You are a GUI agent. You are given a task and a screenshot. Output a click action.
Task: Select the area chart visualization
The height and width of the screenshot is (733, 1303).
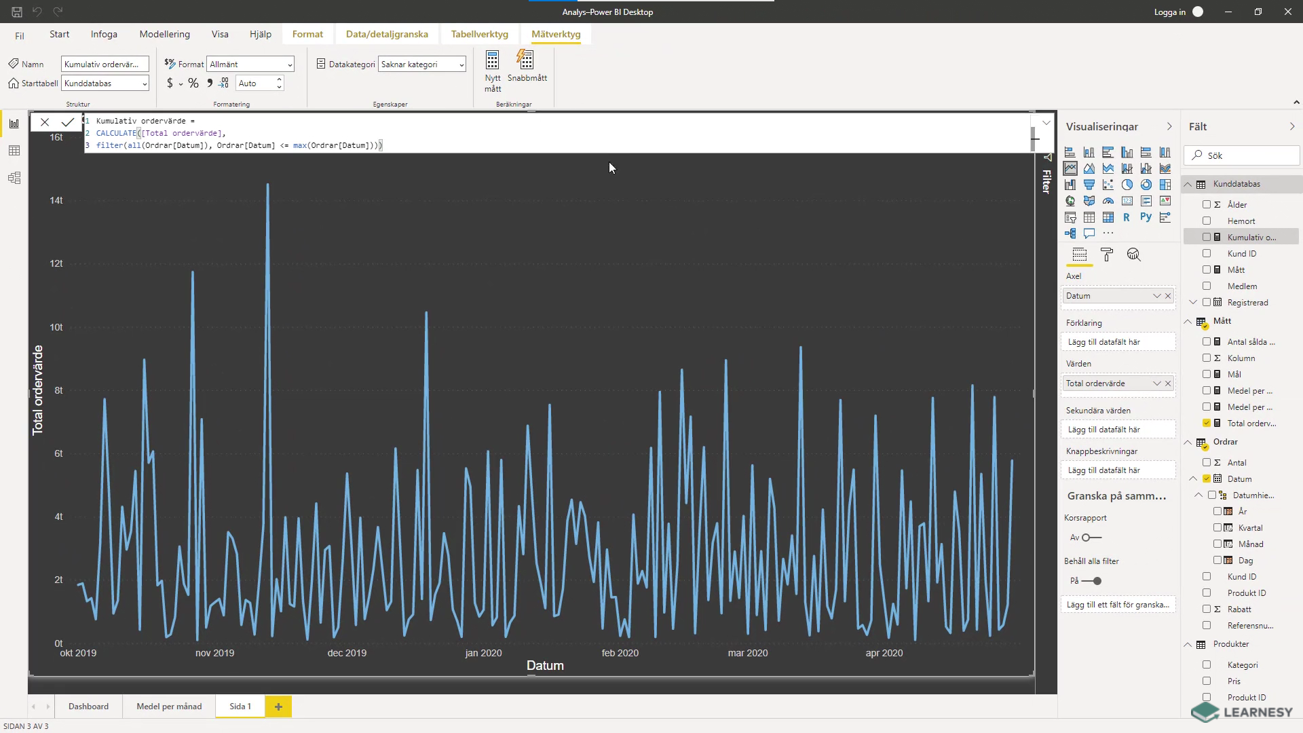[1089, 168]
